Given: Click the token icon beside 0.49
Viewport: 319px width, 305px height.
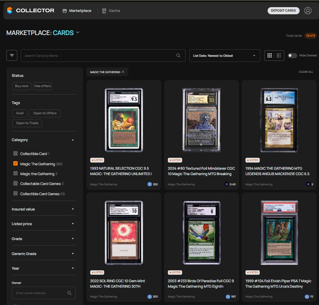Looking at the screenshot, I should point(226,184).
